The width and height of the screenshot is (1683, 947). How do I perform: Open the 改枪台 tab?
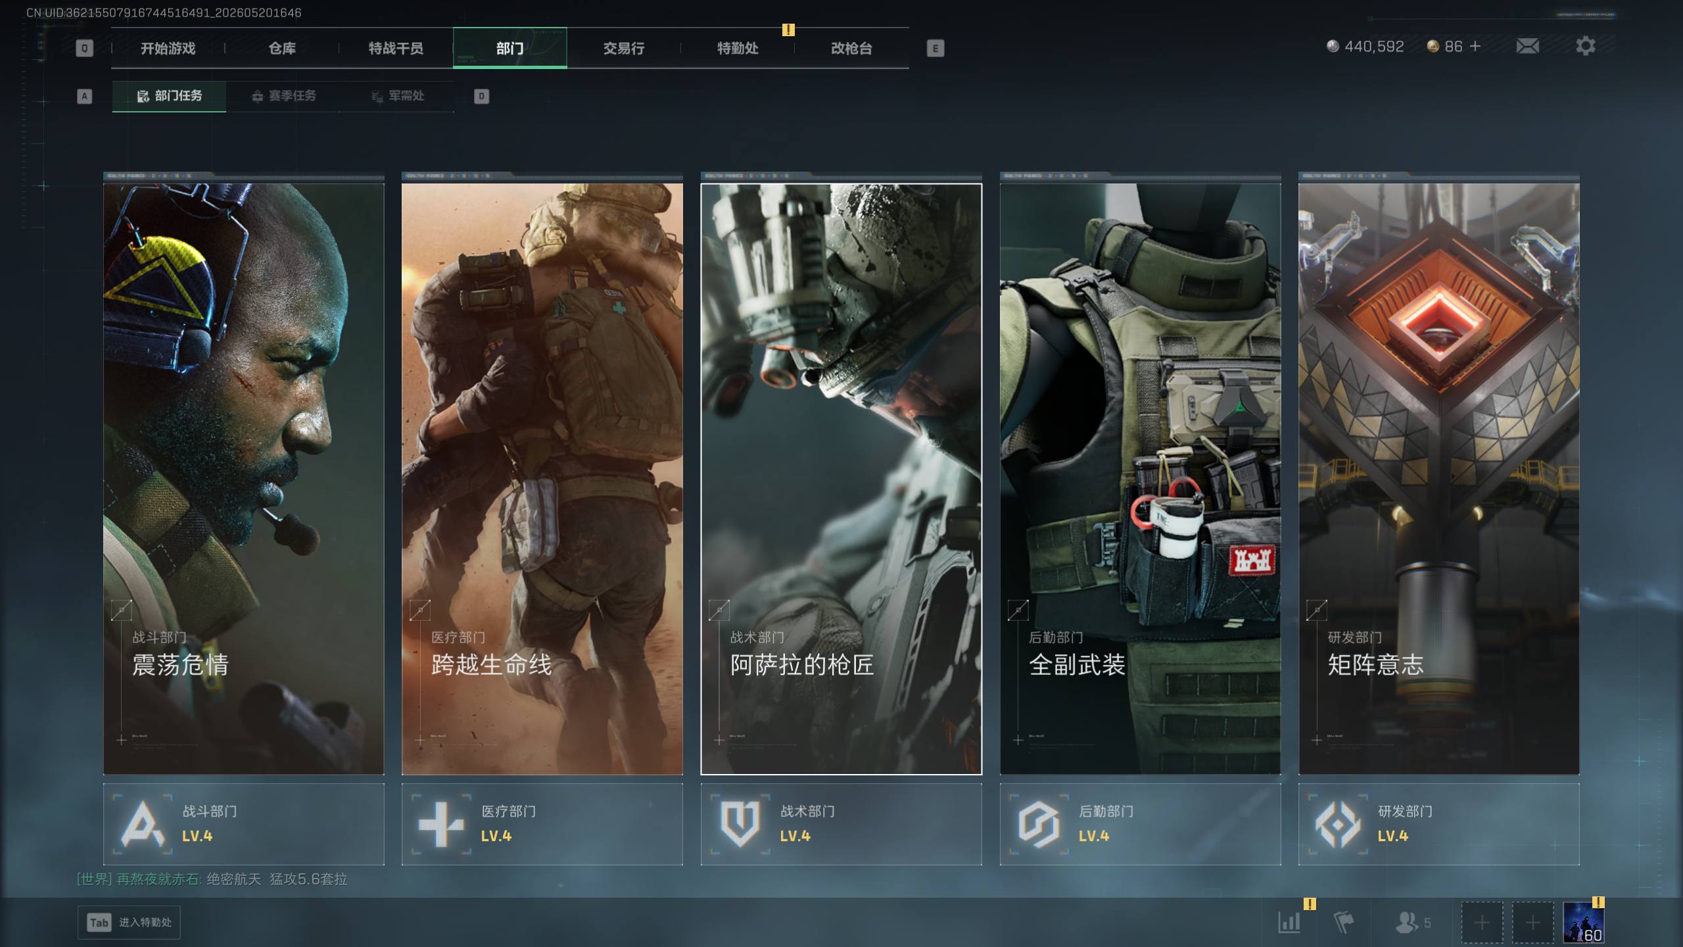click(x=851, y=48)
